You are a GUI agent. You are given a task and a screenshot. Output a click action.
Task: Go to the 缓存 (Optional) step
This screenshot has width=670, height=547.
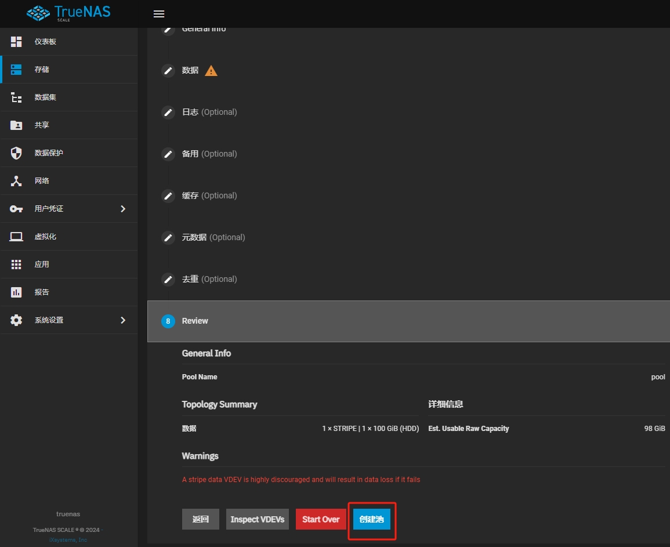209,196
